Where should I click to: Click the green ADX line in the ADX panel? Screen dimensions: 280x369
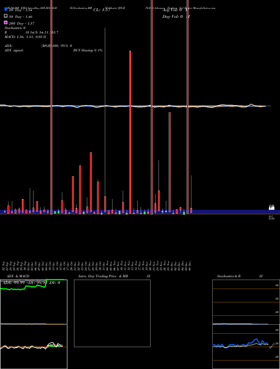point(32,285)
